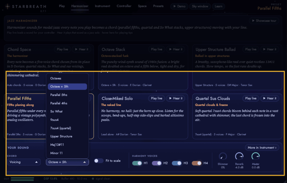Viewport: 287px width, 183px height.
Task: Mute harmony voice H3
Action: point(177,163)
